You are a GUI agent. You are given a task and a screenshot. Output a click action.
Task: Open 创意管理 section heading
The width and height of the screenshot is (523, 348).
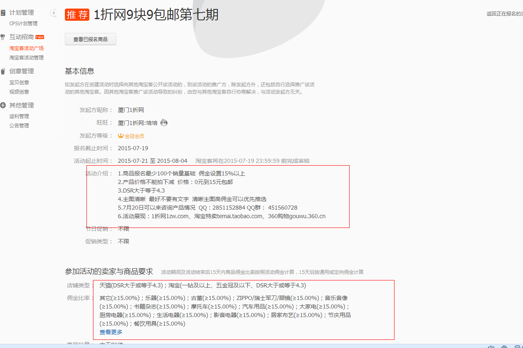(22, 71)
